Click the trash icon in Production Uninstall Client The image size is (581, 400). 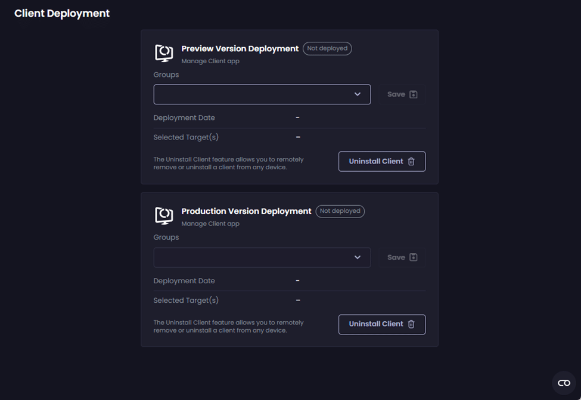click(411, 324)
